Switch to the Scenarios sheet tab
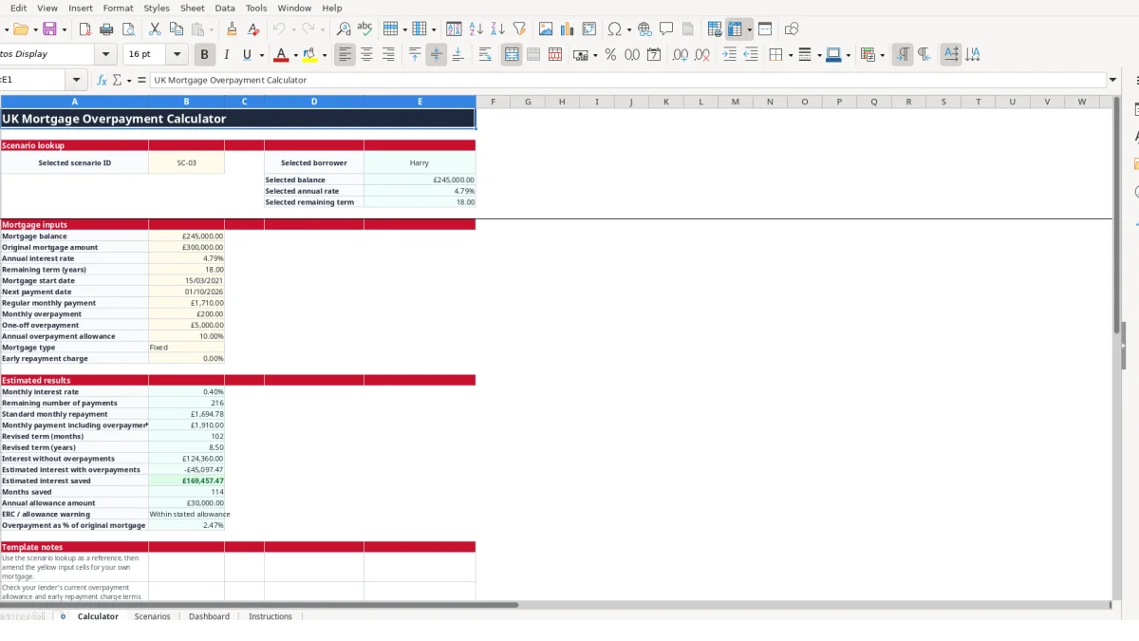 pyautogui.click(x=152, y=616)
